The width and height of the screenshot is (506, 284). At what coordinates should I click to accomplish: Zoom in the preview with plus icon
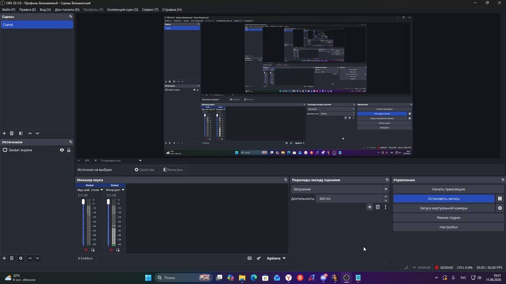(95, 161)
